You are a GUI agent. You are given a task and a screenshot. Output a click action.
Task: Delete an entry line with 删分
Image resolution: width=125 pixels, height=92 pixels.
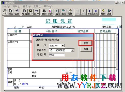point(64,12)
